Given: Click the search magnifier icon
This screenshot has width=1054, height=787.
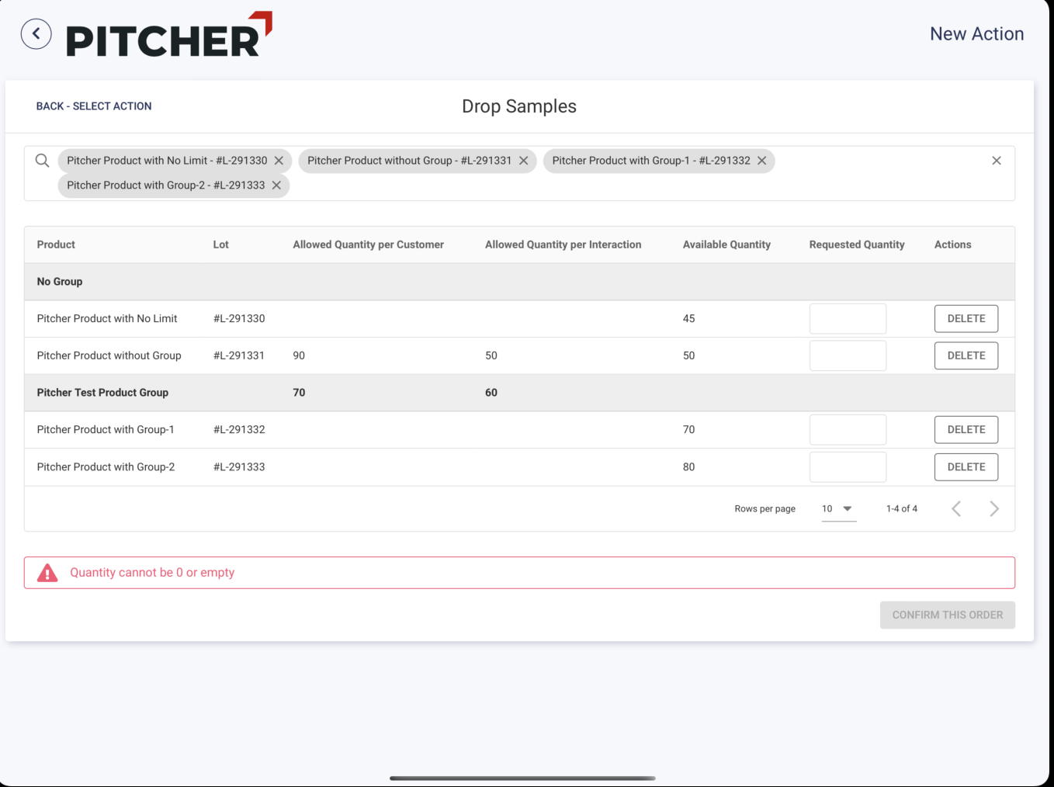Looking at the screenshot, I should (43, 161).
